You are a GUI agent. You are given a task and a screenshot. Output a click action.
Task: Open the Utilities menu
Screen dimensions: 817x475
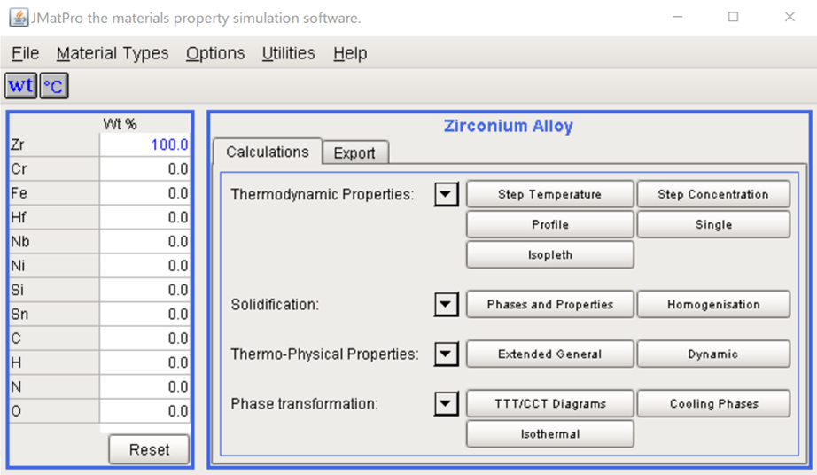click(x=289, y=53)
